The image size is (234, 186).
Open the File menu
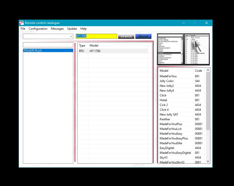click(x=23, y=29)
